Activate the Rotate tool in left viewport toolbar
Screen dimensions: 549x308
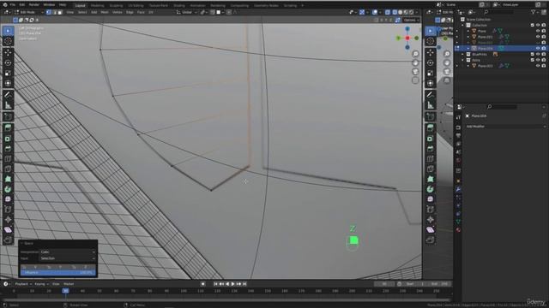point(8,63)
